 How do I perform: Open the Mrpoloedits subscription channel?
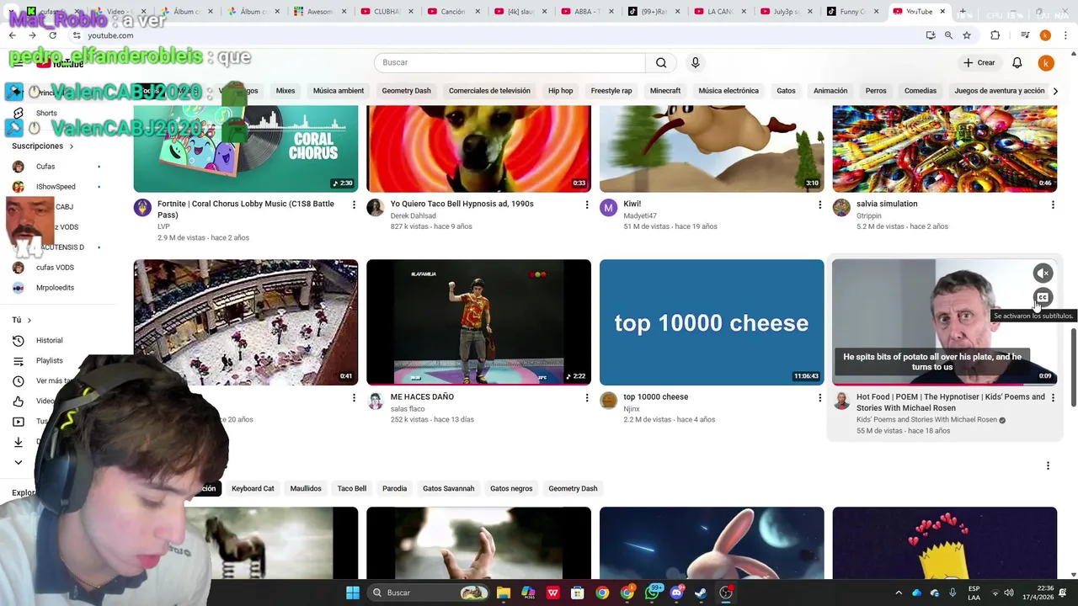(55, 288)
